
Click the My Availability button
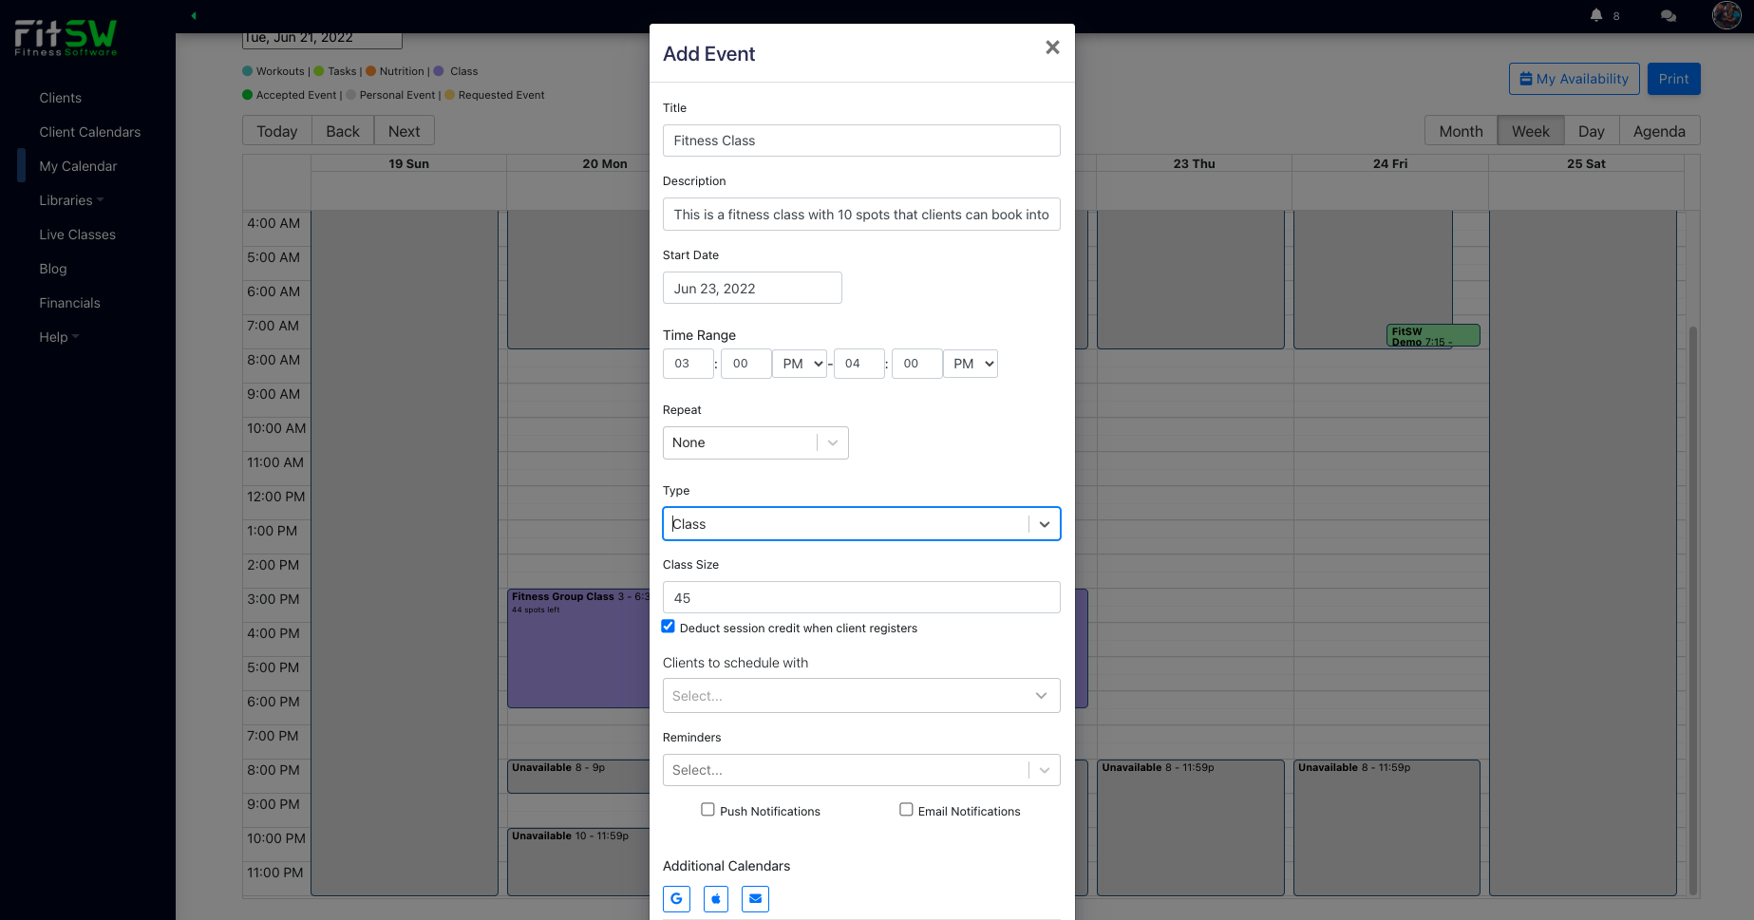[1574, 79]
